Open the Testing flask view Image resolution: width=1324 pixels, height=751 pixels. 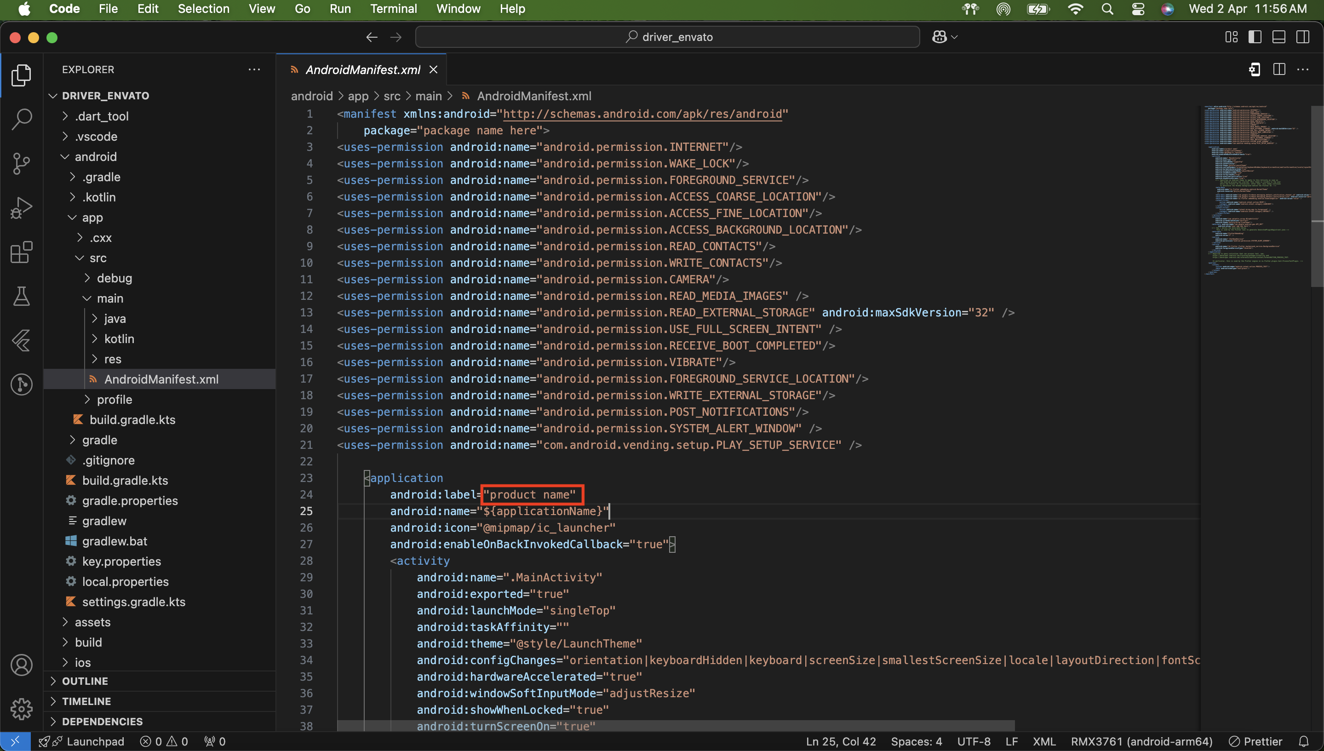tap(21, 296)
